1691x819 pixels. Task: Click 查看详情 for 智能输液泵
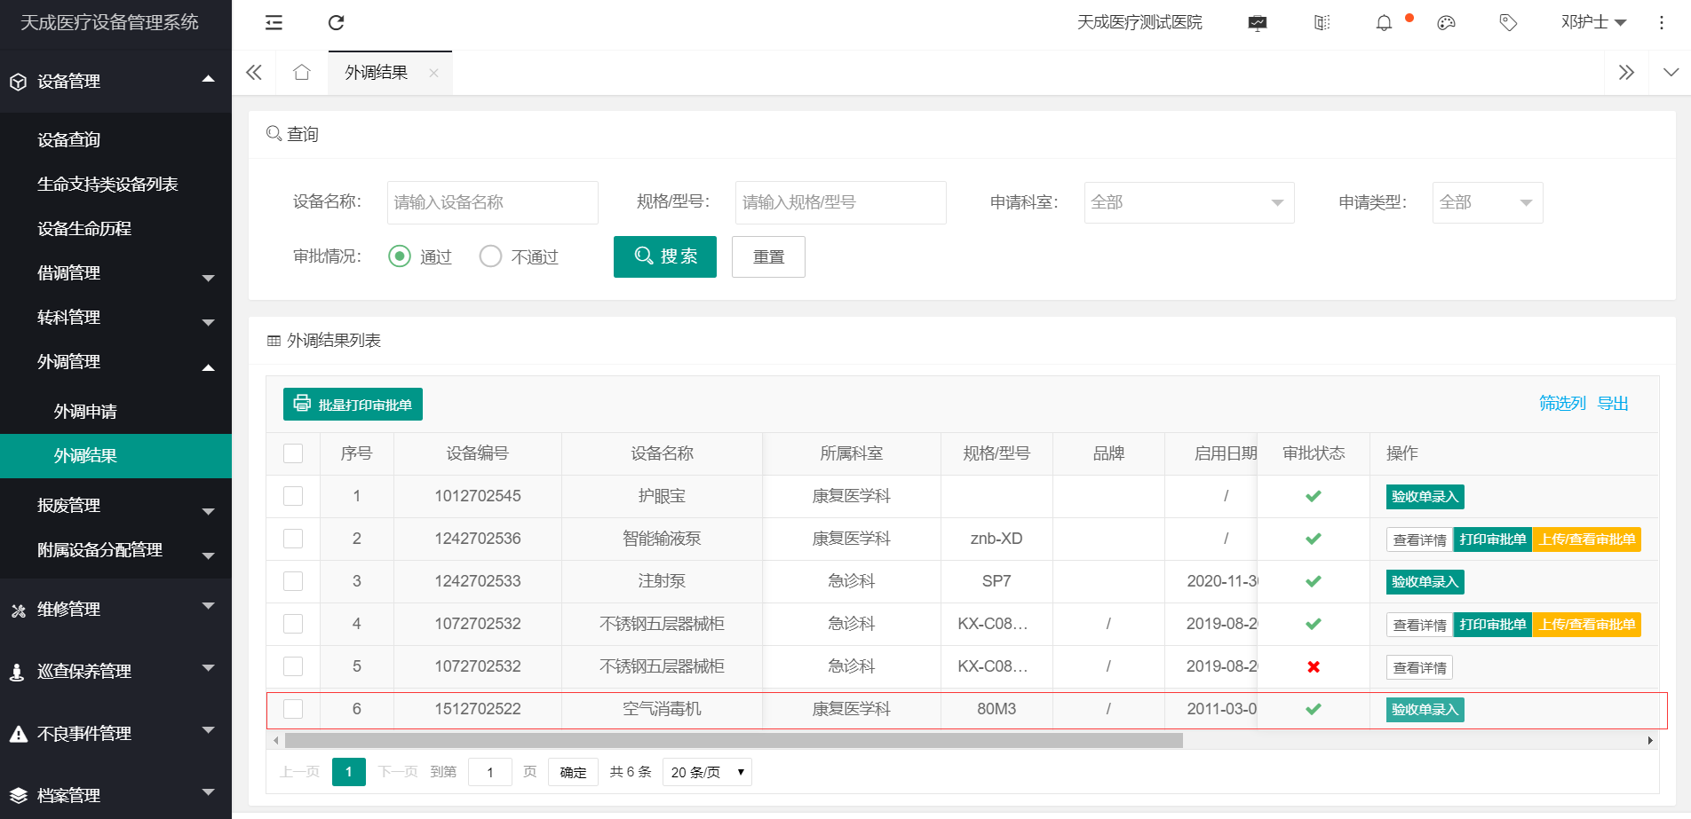(1419, 539)
